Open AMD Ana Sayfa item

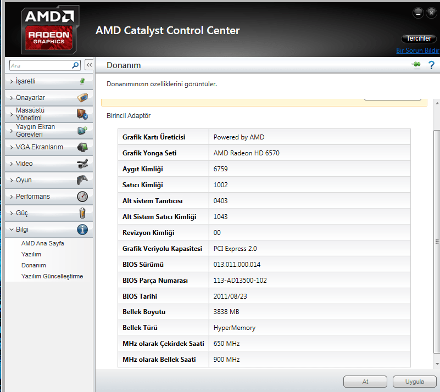click(x=43, y=243)
